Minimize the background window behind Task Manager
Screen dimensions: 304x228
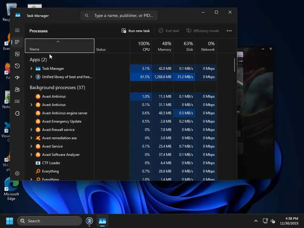point(263,49)
